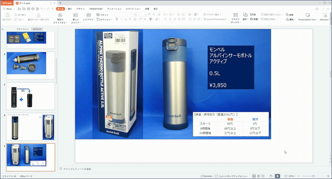
Task: Toggle reading view icon in status bar
Action: coord(263,176)
